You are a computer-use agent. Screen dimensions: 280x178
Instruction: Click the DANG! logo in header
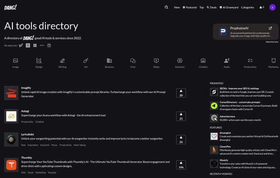click(10, 7)
